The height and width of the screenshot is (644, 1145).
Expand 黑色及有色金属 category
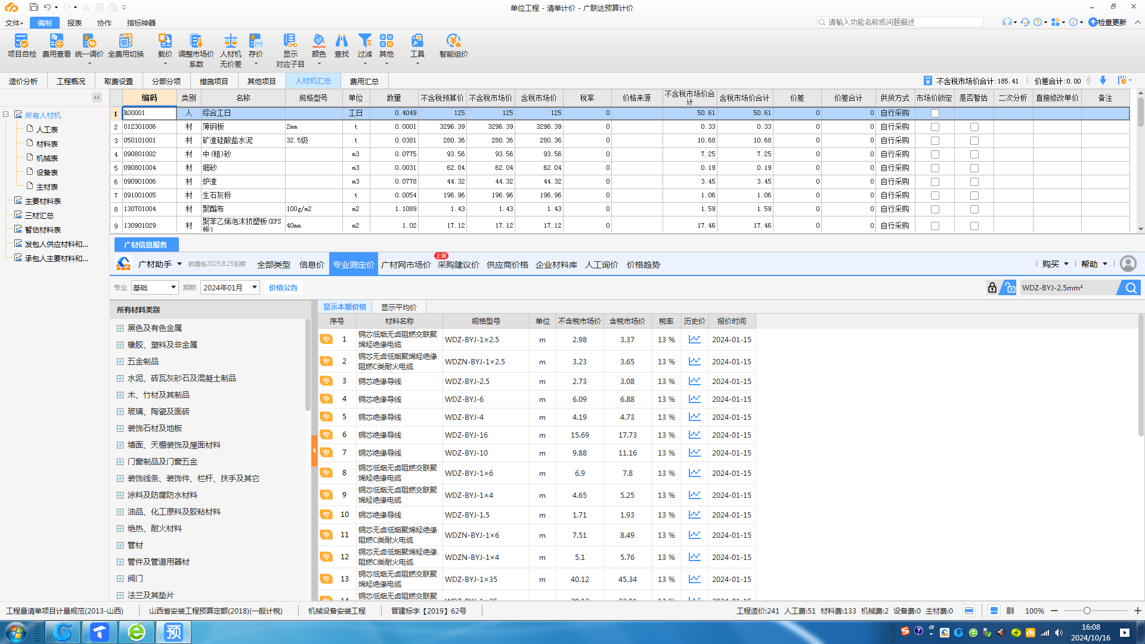120,328
